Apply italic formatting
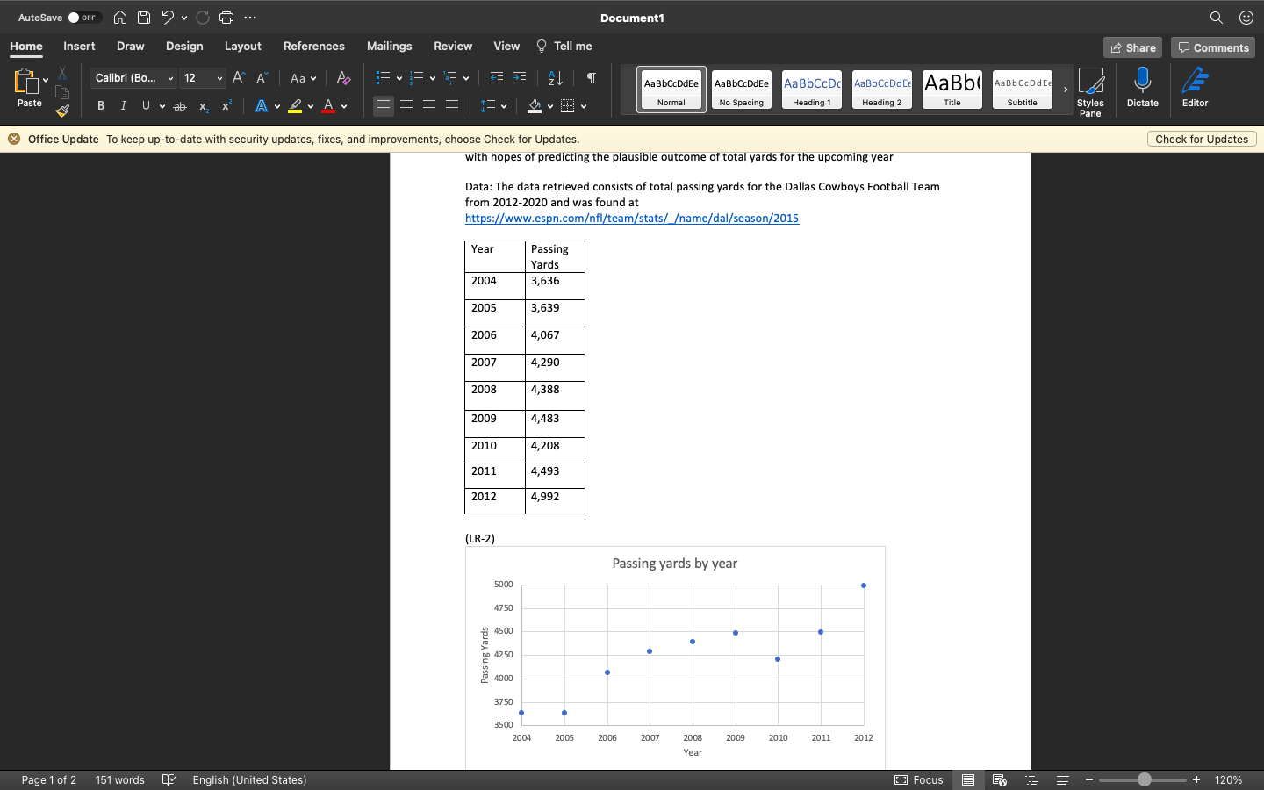Screen dimensions: 1264x790 [x=123, y=105]
